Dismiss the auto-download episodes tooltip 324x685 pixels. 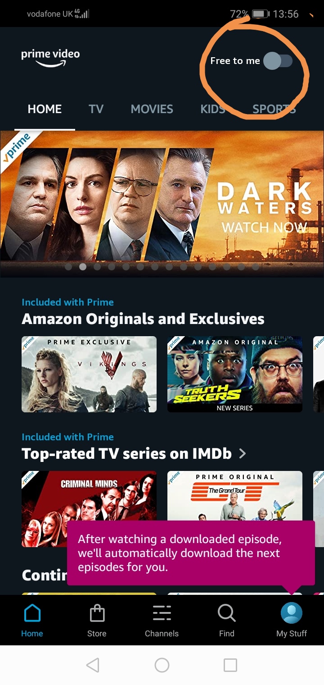[191, 553]
